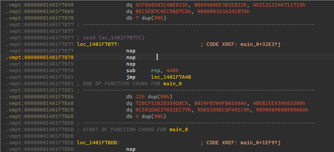The width and height of the screenshot is (334, 152).
Task: Click the value 803AFB709FB6550Ah
Action: pyautogui.click(x=221, y=103)
